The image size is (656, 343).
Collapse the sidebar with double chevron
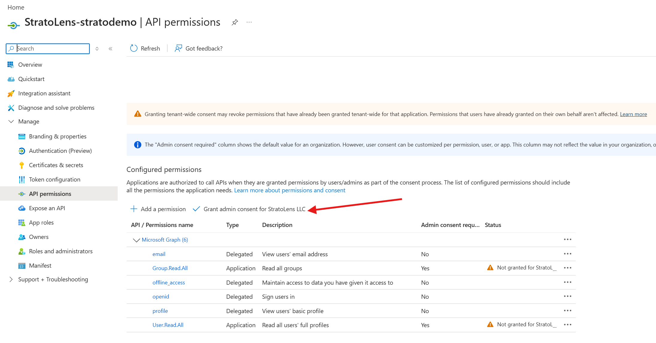click(110, 49)
